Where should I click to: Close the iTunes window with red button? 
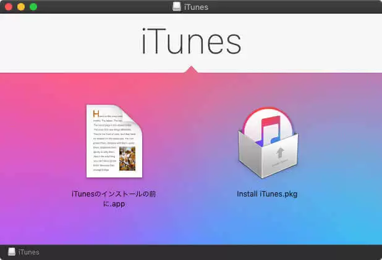coord(9,7)
